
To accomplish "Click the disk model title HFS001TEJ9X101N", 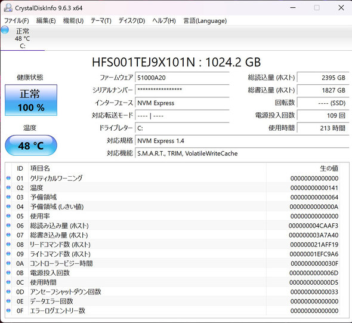I will (x=143, y=62).
